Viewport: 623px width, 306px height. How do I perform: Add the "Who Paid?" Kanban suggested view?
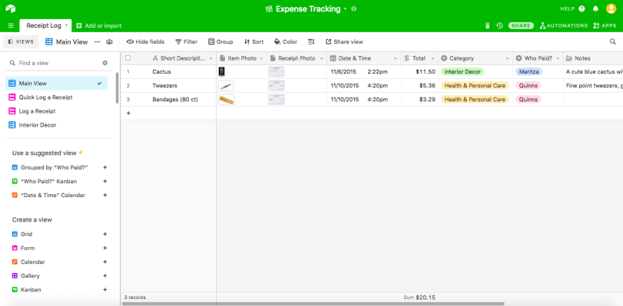[105, 182]
